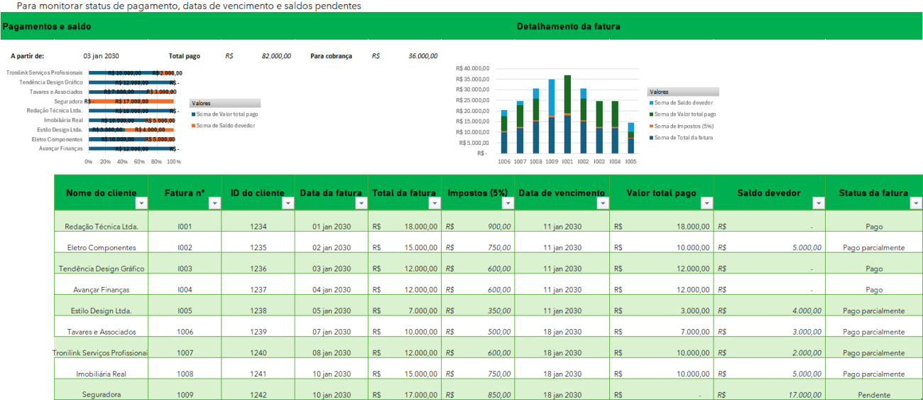Select the Soma de Impostos (5%) legend entry
Viewport: 923px width, 400px height.
[683, 126]
